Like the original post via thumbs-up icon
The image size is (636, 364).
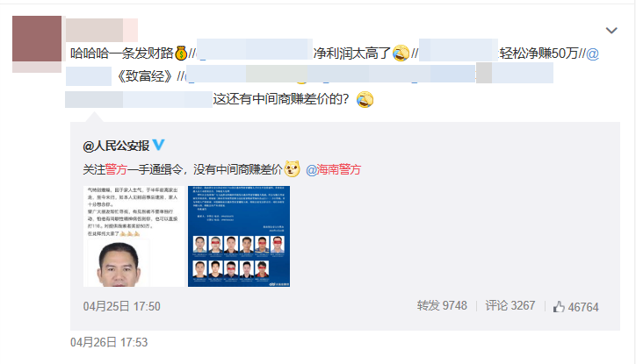(x=559, y=307)
